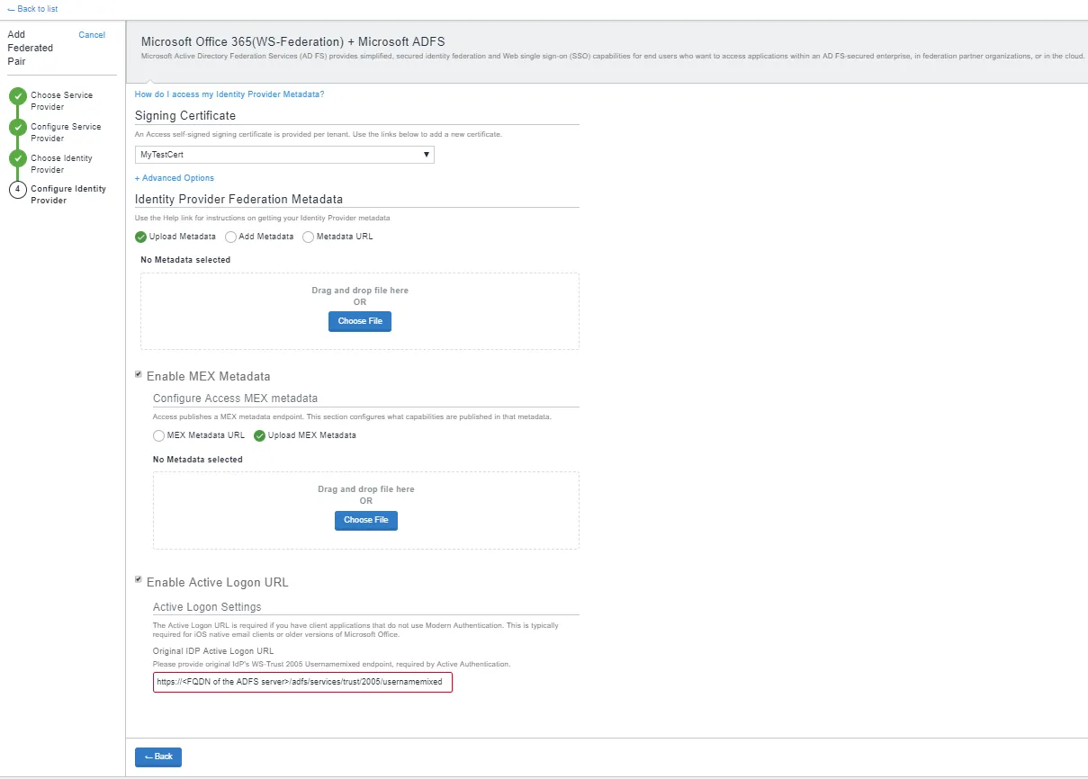Click the Add Federated Pair title
1088x779 pixels.
(x=31, y=48)
